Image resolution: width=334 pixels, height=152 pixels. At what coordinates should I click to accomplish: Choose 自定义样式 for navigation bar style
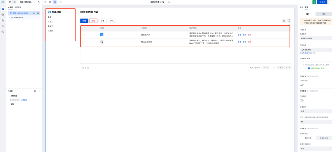[324, 138]
